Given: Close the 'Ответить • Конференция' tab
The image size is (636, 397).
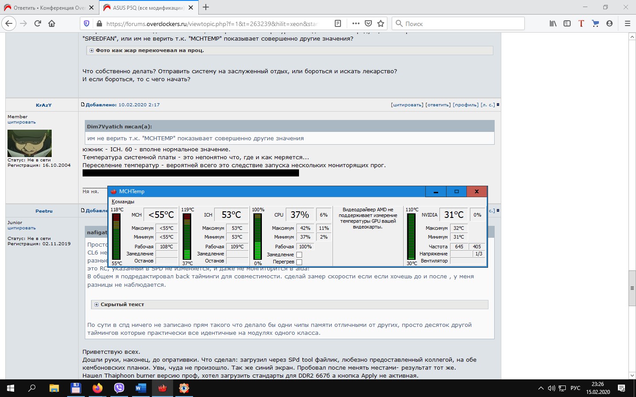Looking at the screenshot, I should pyautogui.click(x=91, y=7).
